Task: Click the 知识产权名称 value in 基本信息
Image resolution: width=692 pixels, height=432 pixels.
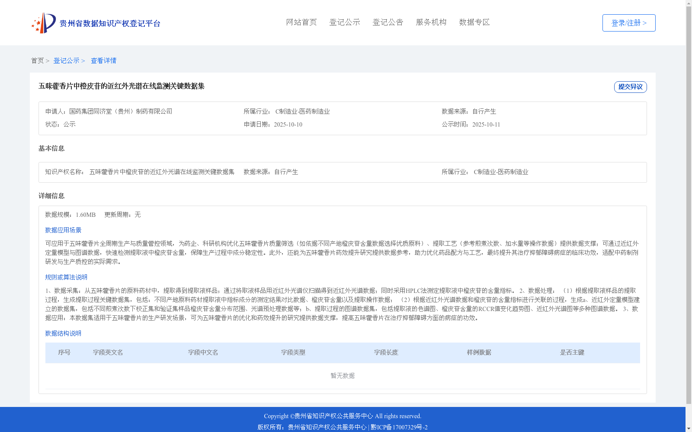Action: click(x=162, y=172)
